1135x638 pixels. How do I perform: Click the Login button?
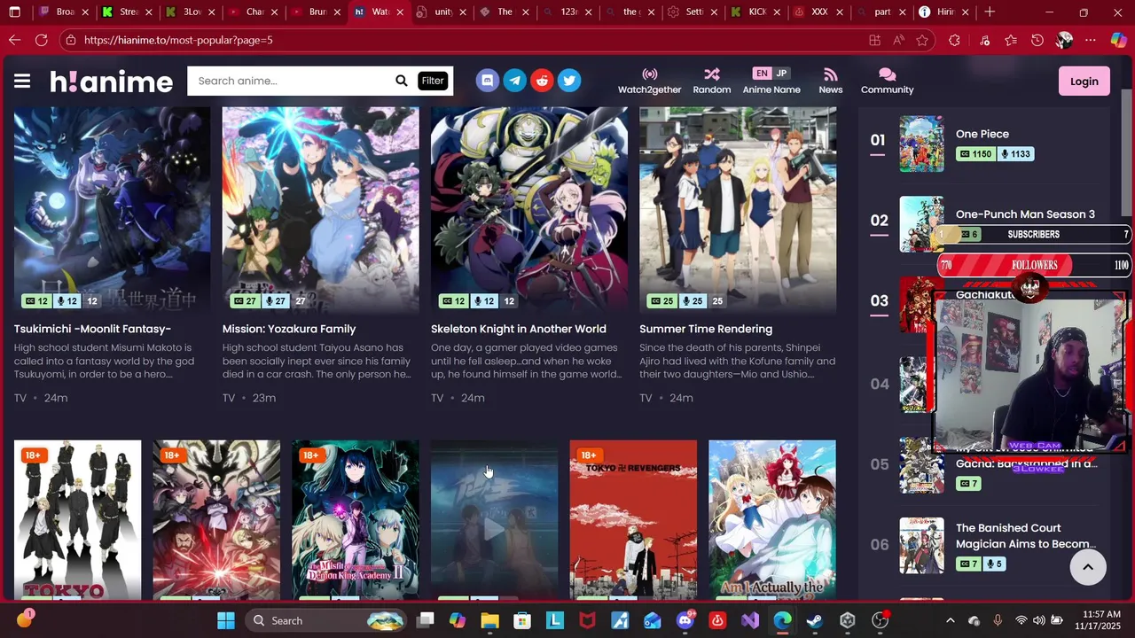[1084, 82]
